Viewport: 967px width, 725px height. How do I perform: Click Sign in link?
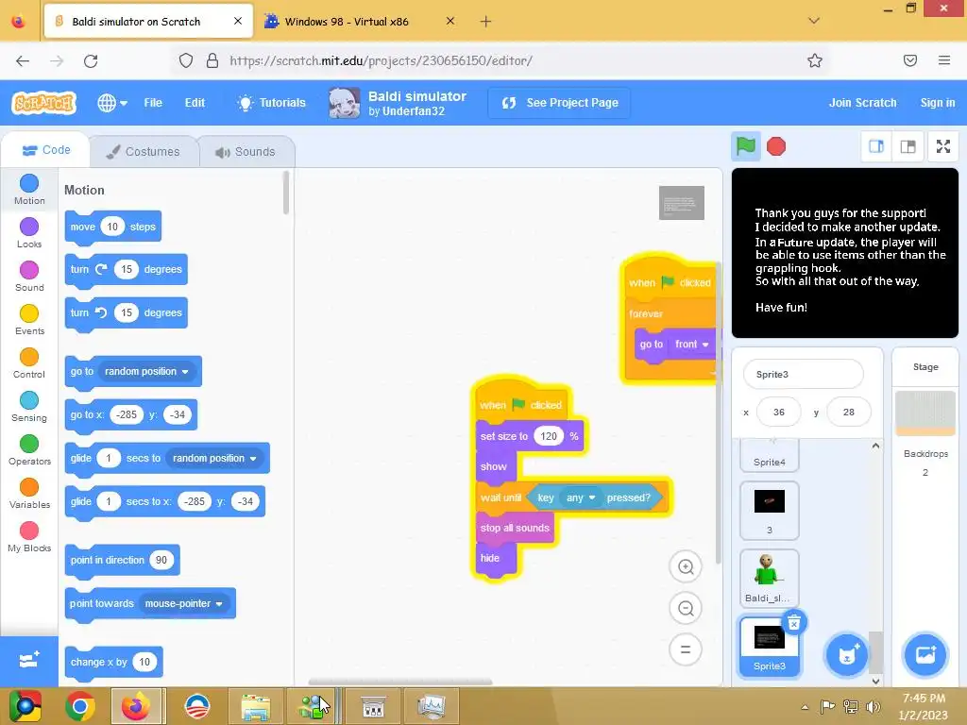938,103
